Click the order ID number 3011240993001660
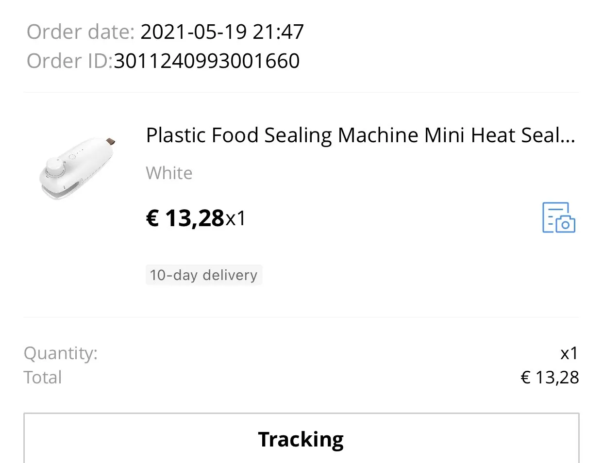The height and width of the screenshot is (463, 603). (x=207, y=61)
